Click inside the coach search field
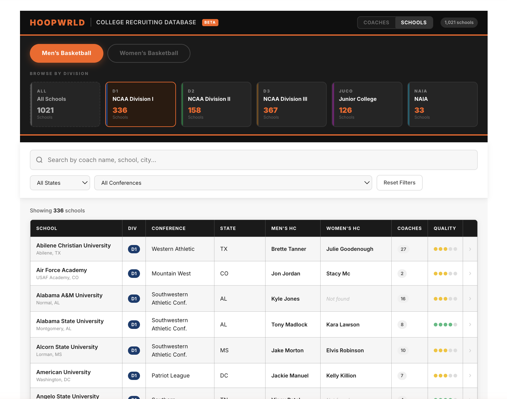This screenshot has height=399, width=507. tap(215, 160)
